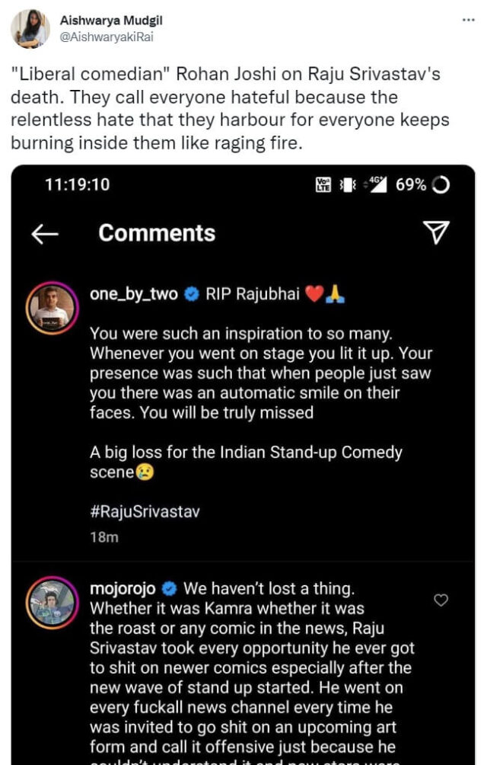Click the verified badge next to one_by_two
The image size is (487, 765).
(x=192, y=296)
